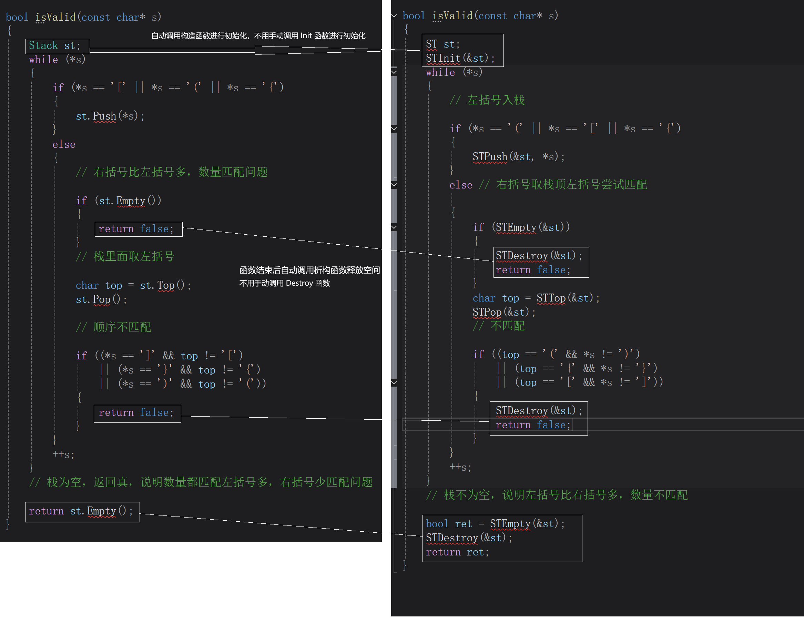Collapse fold chevron beside the else comment line
The image size is (804, 644).
point(394,185)
